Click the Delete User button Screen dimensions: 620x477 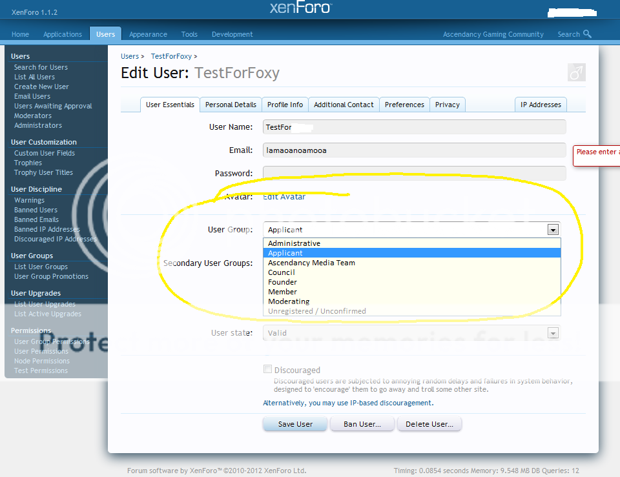[429, 424]
